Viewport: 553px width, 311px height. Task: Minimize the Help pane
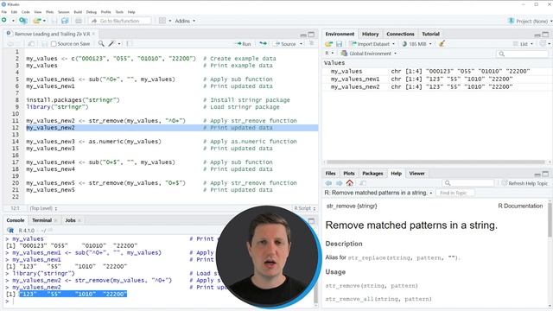537,175
